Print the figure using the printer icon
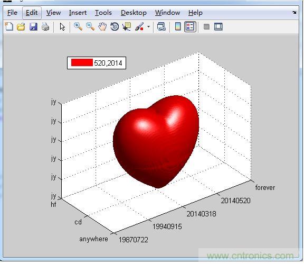Viewport: 304px width, 264px height. coord(45,26)
